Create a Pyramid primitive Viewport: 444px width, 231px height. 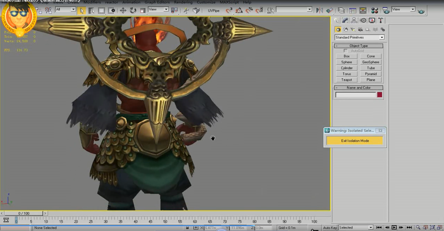371,74
